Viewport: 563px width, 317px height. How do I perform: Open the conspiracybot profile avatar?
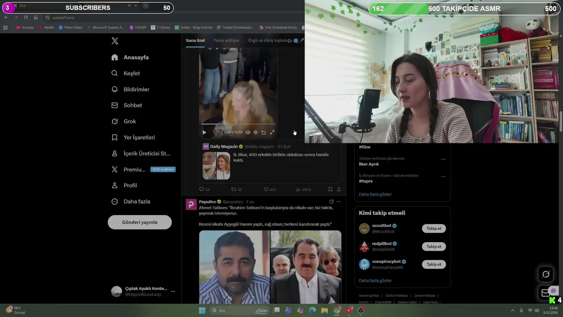tap(364, 264)
